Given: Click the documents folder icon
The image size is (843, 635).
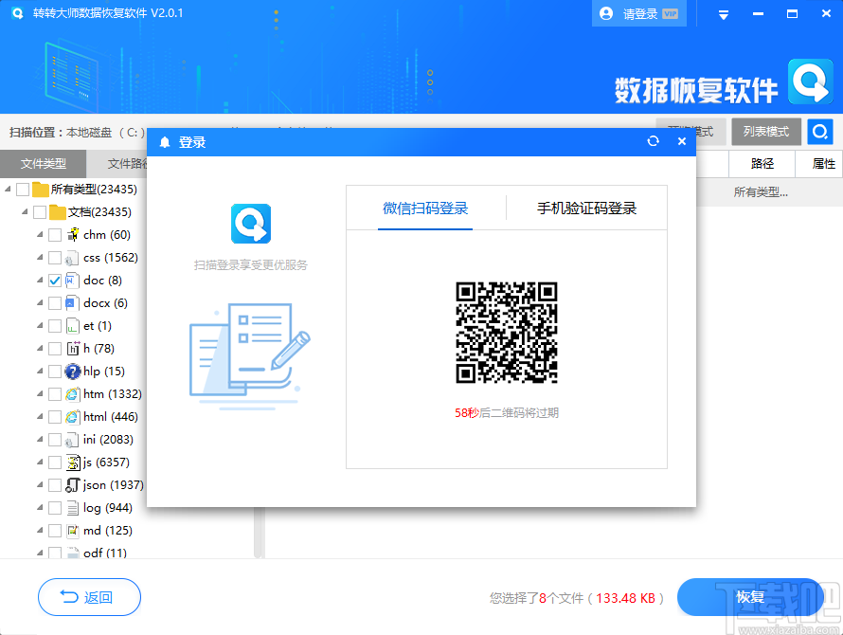Looking at the screenshot, I should (x=58, y=212).
